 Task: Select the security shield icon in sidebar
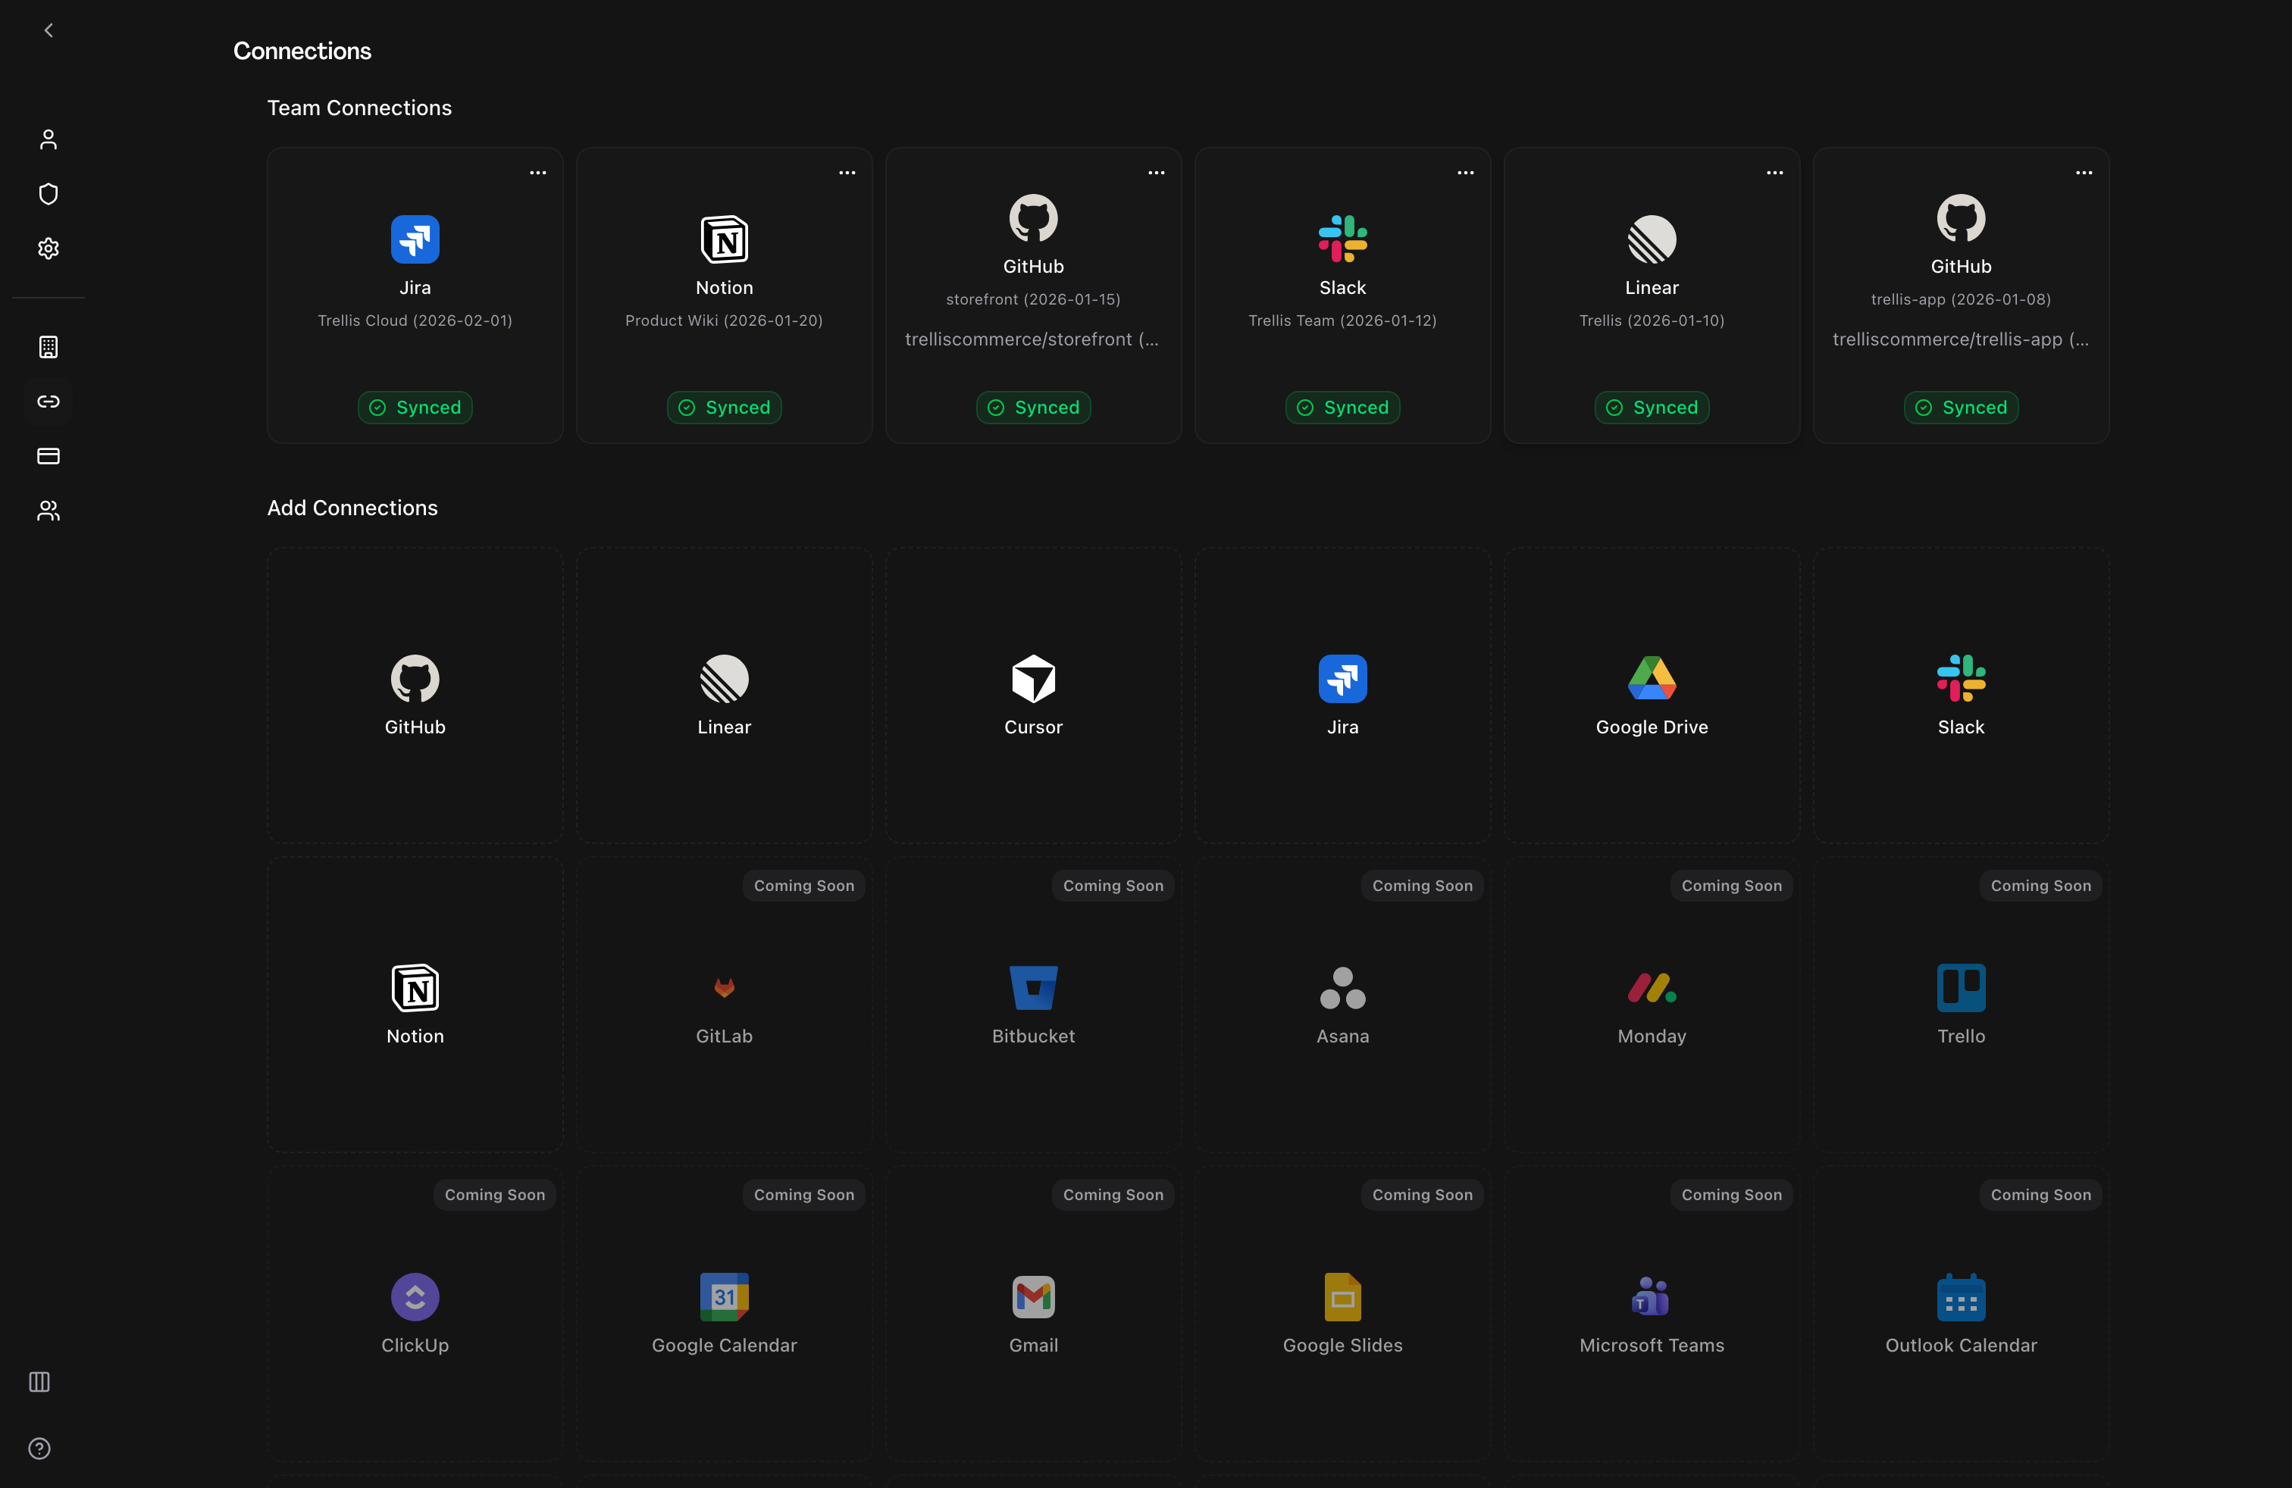(49, 193)
